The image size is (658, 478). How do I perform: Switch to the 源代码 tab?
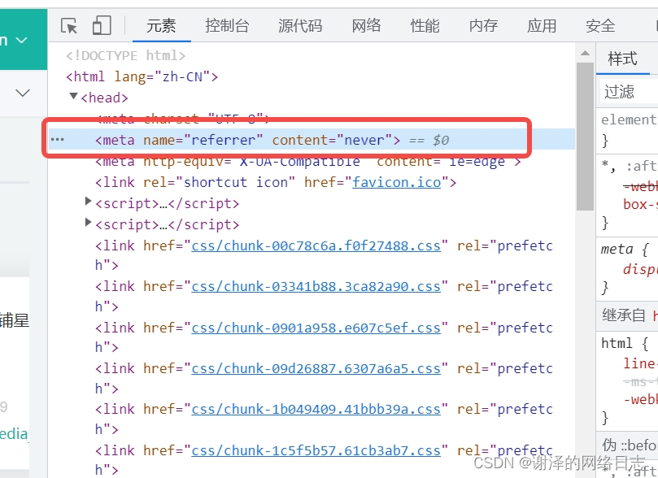point(300,26)
